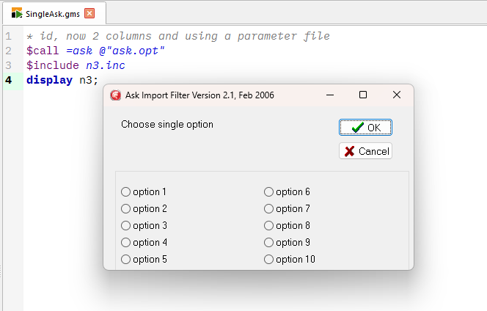Maximize the Ask Import Filter dialog
487x311 pixels.
click(x=363, y=95)
